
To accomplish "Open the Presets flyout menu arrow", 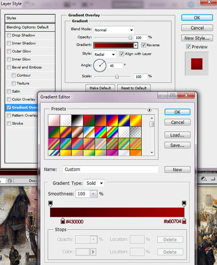I will point(149,110).
